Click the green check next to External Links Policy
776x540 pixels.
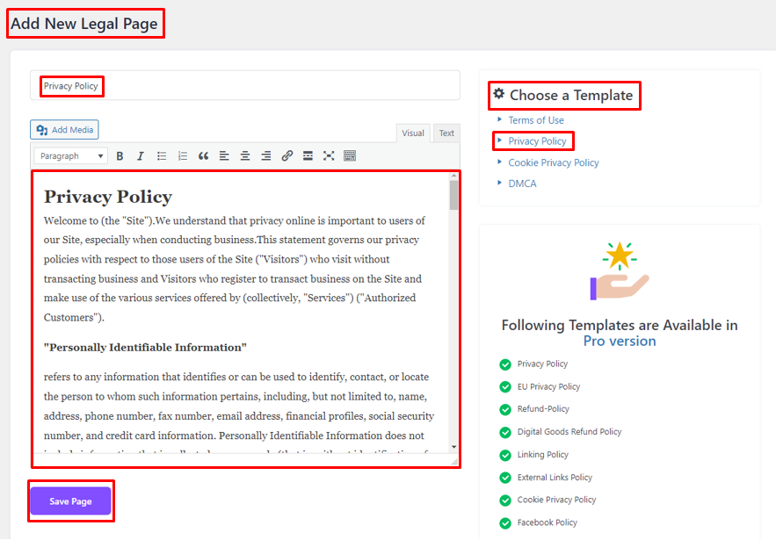point(505,478)
